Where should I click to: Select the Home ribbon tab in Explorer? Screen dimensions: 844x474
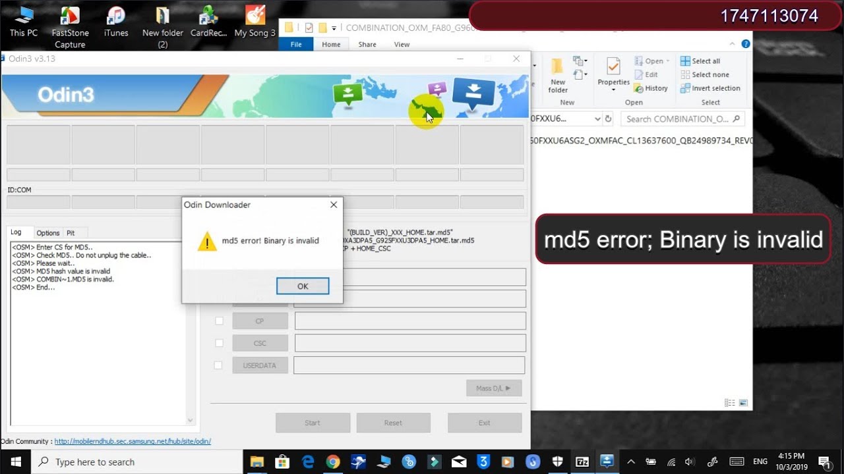tap(331, 45)
